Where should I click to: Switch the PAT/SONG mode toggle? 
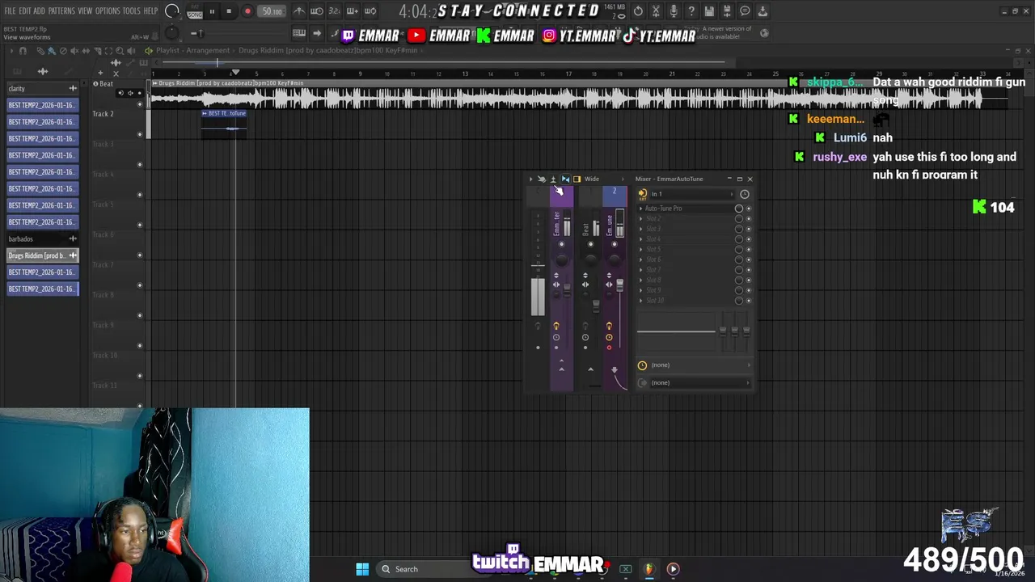pyautogui.click(x=194, y=11)
